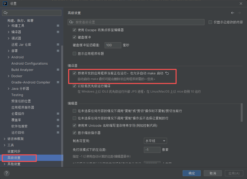Click the project-level icon beside 运行目标
The height and width of the screenshot is (179, 247).
click(58, 132)
